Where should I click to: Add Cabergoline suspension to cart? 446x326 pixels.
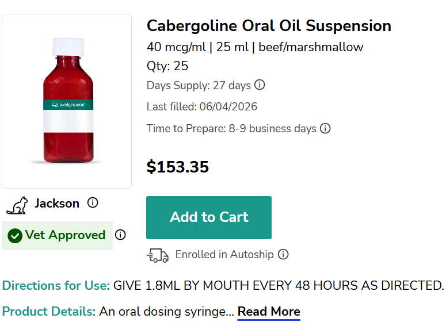coord(209,217)
